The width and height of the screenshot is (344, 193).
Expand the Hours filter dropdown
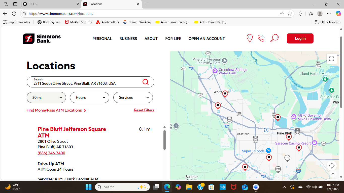tap(90, 98)
